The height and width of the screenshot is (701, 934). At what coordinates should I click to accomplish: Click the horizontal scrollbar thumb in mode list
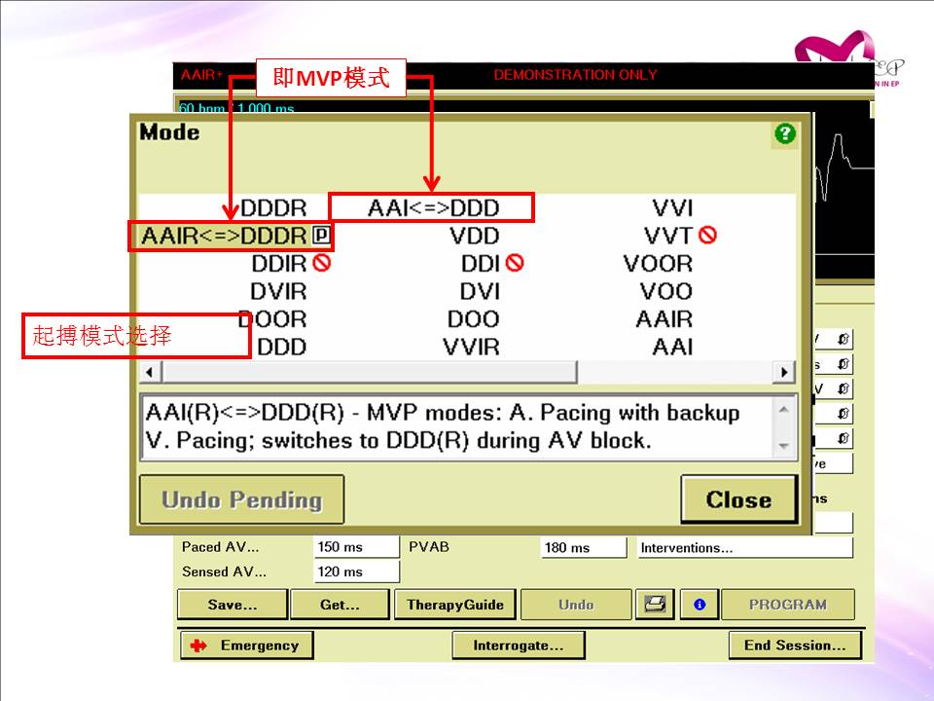tap(370, 373)
